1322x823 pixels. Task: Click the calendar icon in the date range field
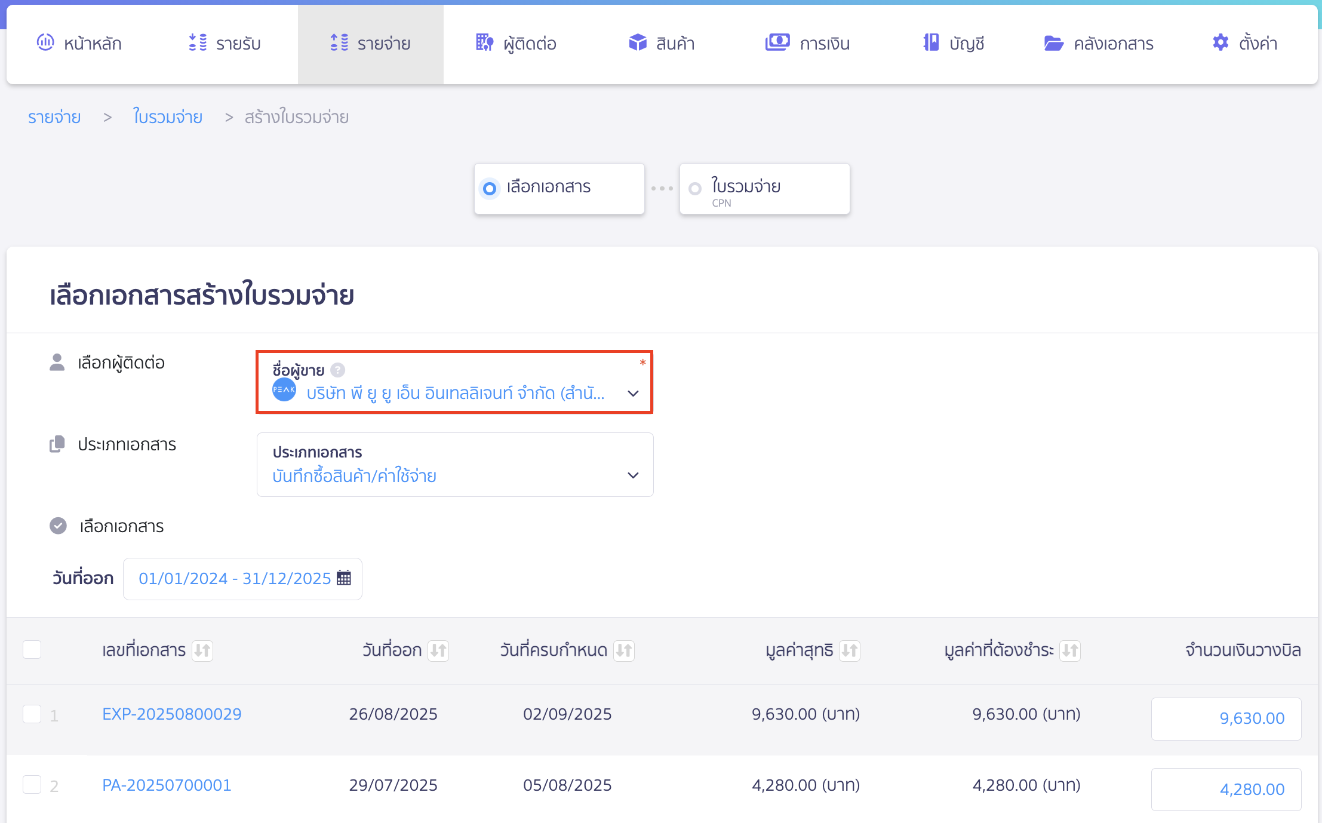pyautogui.click(x=344, y=578)
